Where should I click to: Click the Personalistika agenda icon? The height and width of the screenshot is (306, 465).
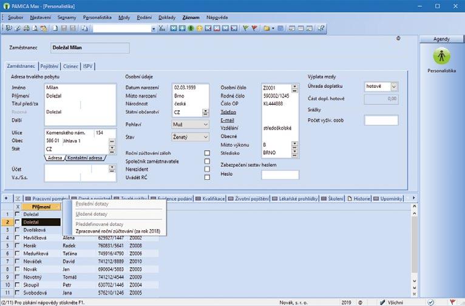[x=441, y=56]
